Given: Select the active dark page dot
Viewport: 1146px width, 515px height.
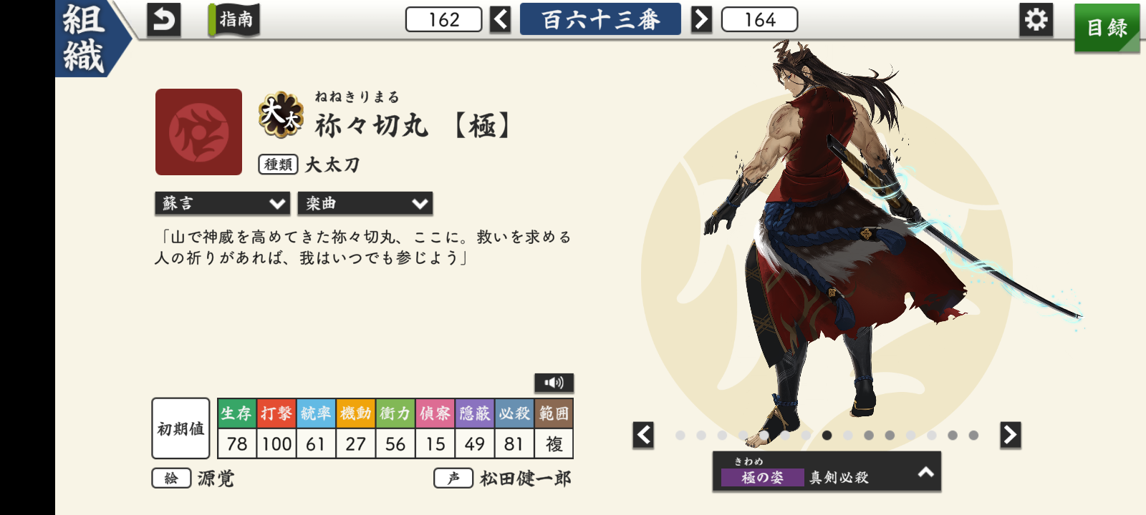Looking at the screenshot, I should [x=827, y=435].
